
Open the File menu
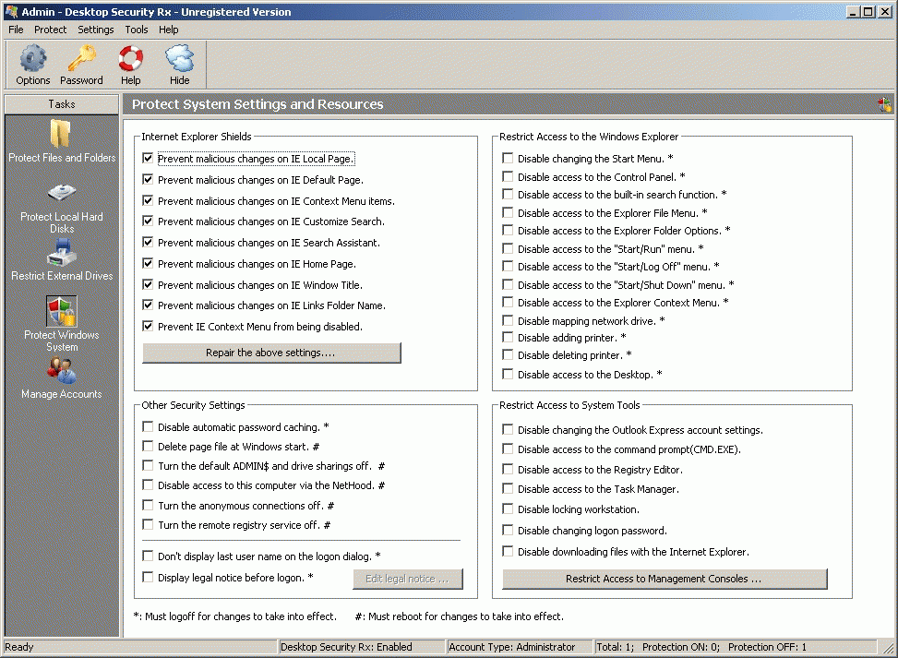point(16,30)
